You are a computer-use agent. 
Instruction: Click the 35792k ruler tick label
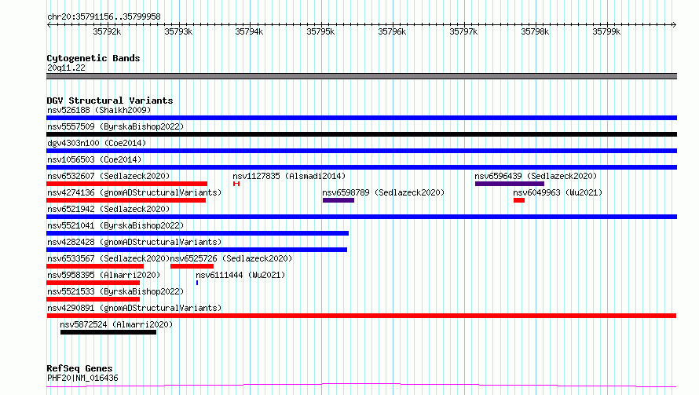(107, 31)
